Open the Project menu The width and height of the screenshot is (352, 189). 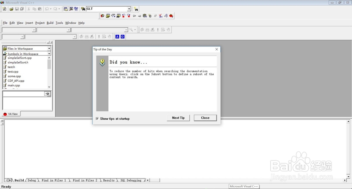(x=40, y=23)
